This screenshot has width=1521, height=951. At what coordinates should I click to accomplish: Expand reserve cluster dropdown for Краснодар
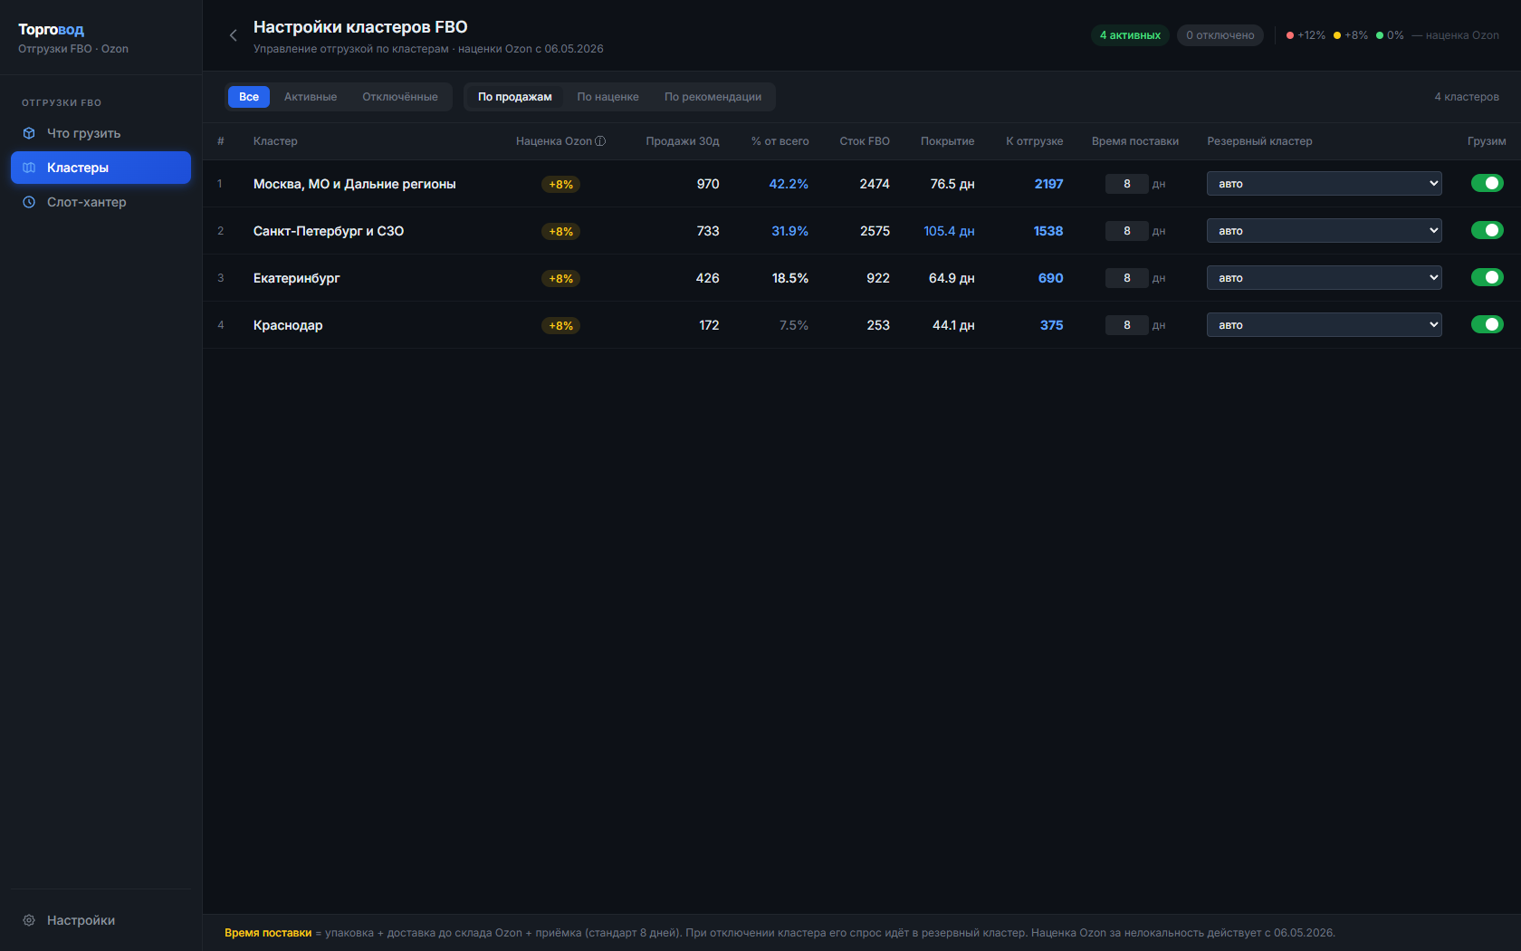pos(1325,324)
